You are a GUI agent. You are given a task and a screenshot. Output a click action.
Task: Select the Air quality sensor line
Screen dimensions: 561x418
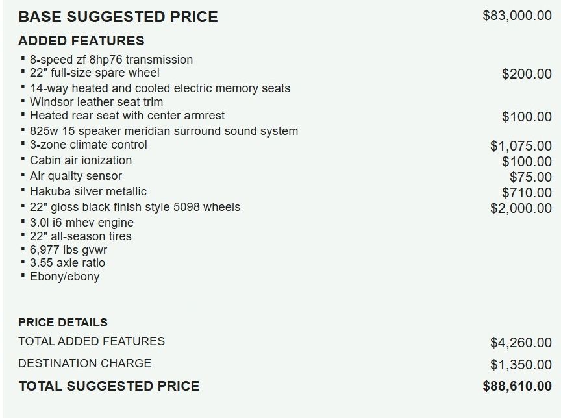point(75,176)
